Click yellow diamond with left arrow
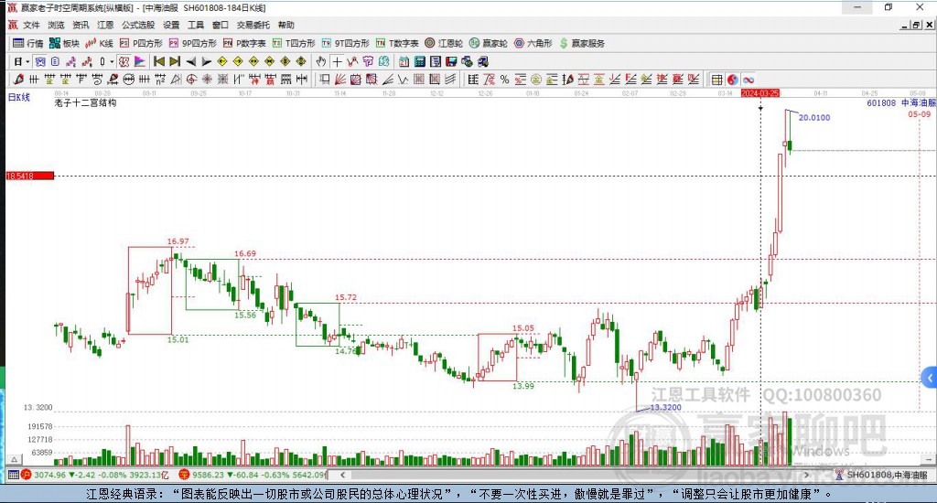 pyautogui.click(x=222, y=61)
